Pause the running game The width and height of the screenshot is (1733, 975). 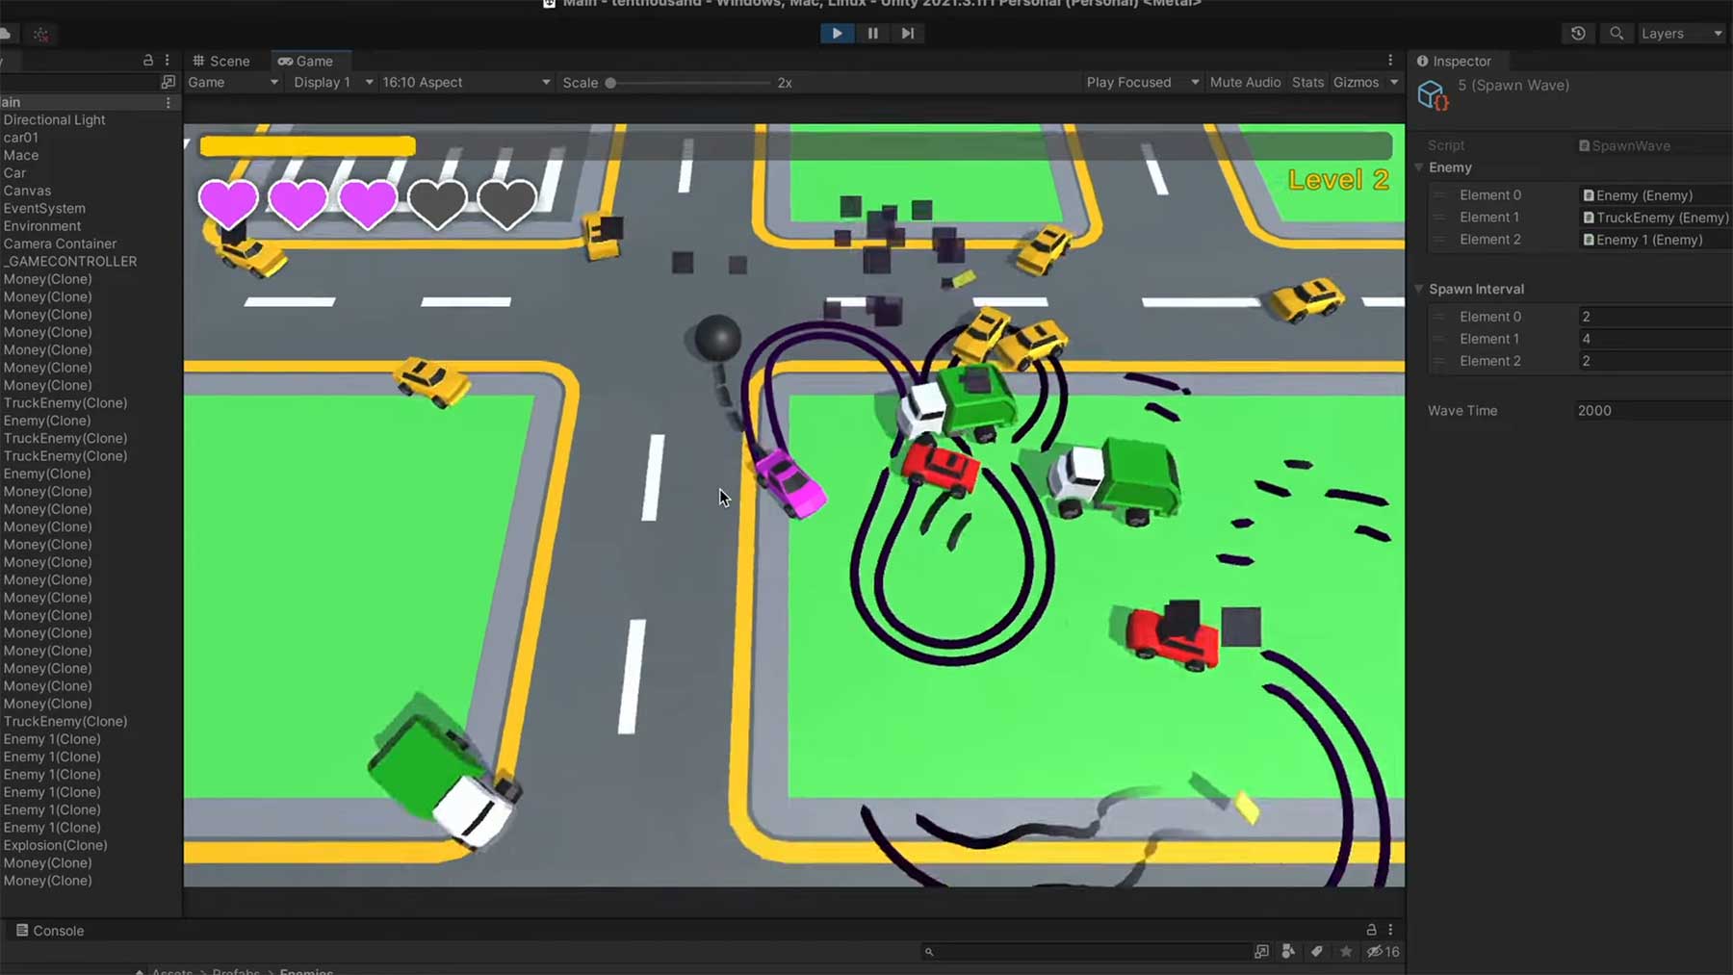click(872, 34)
